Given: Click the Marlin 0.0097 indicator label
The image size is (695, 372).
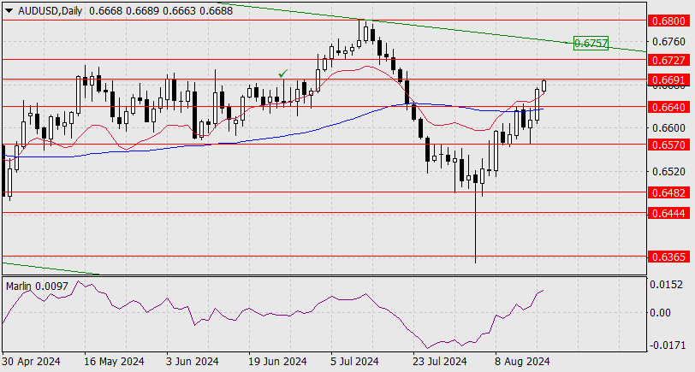Looking at the screenshot, I should tap(38, 286).
